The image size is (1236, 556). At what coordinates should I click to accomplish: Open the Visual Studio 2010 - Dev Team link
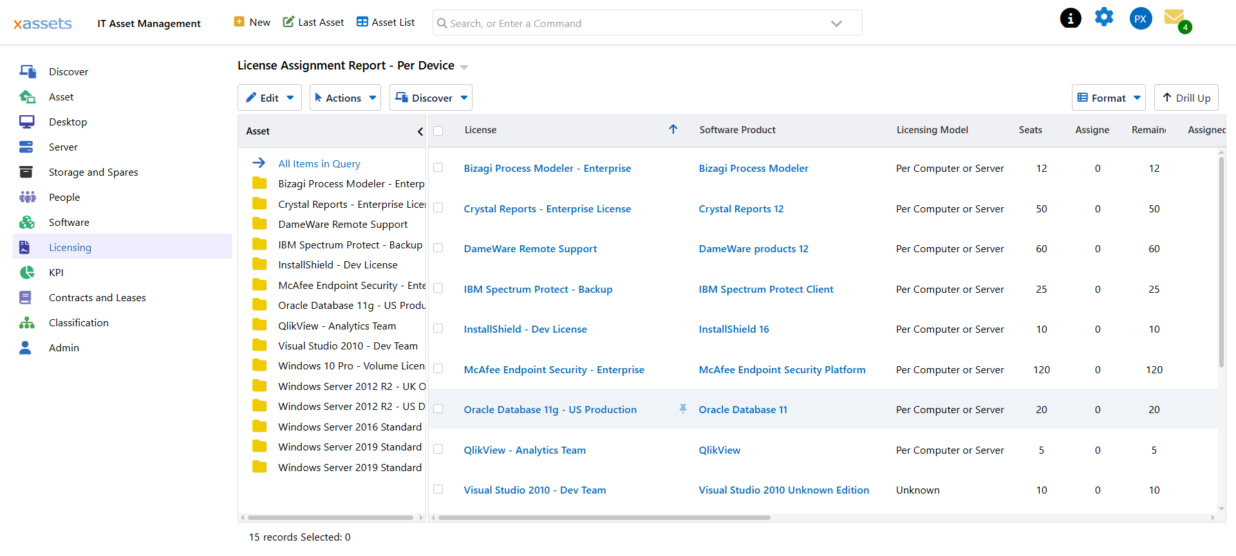[x=535, y=490]
